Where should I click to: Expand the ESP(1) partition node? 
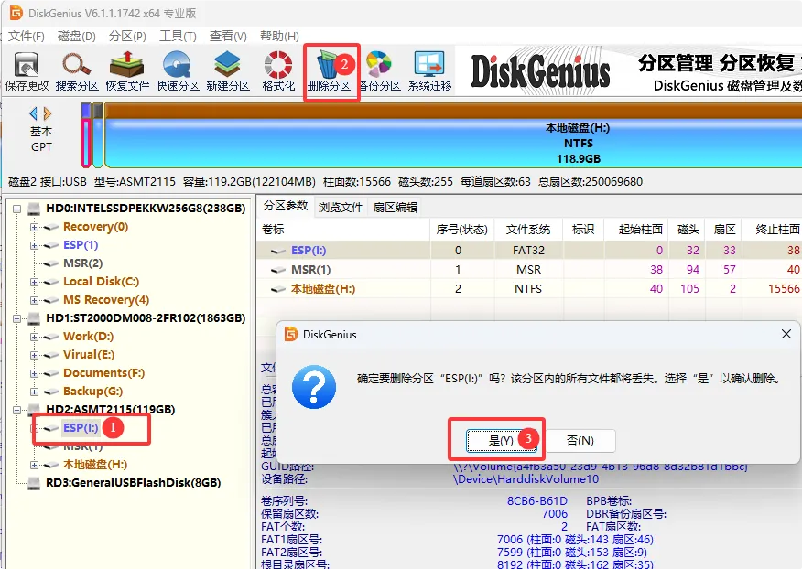[34, 245]
